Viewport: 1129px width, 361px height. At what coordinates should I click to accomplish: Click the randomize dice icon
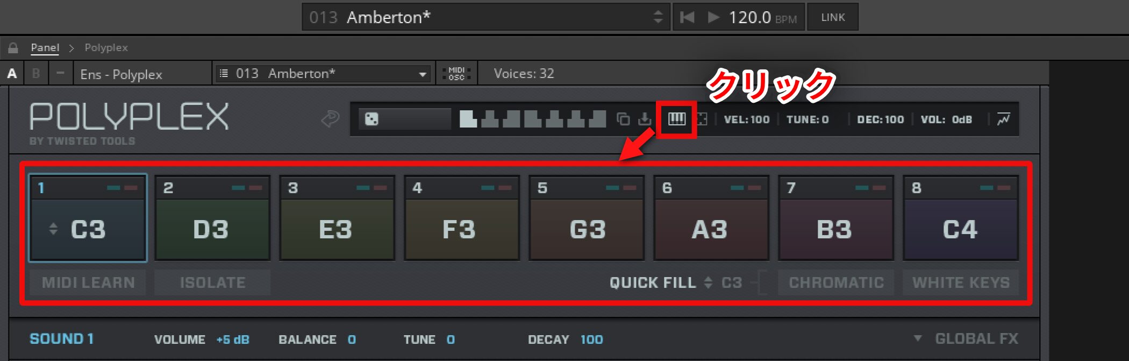tap(371, 119)
